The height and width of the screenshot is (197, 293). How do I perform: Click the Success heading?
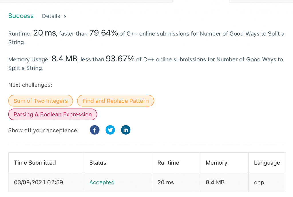21,16
